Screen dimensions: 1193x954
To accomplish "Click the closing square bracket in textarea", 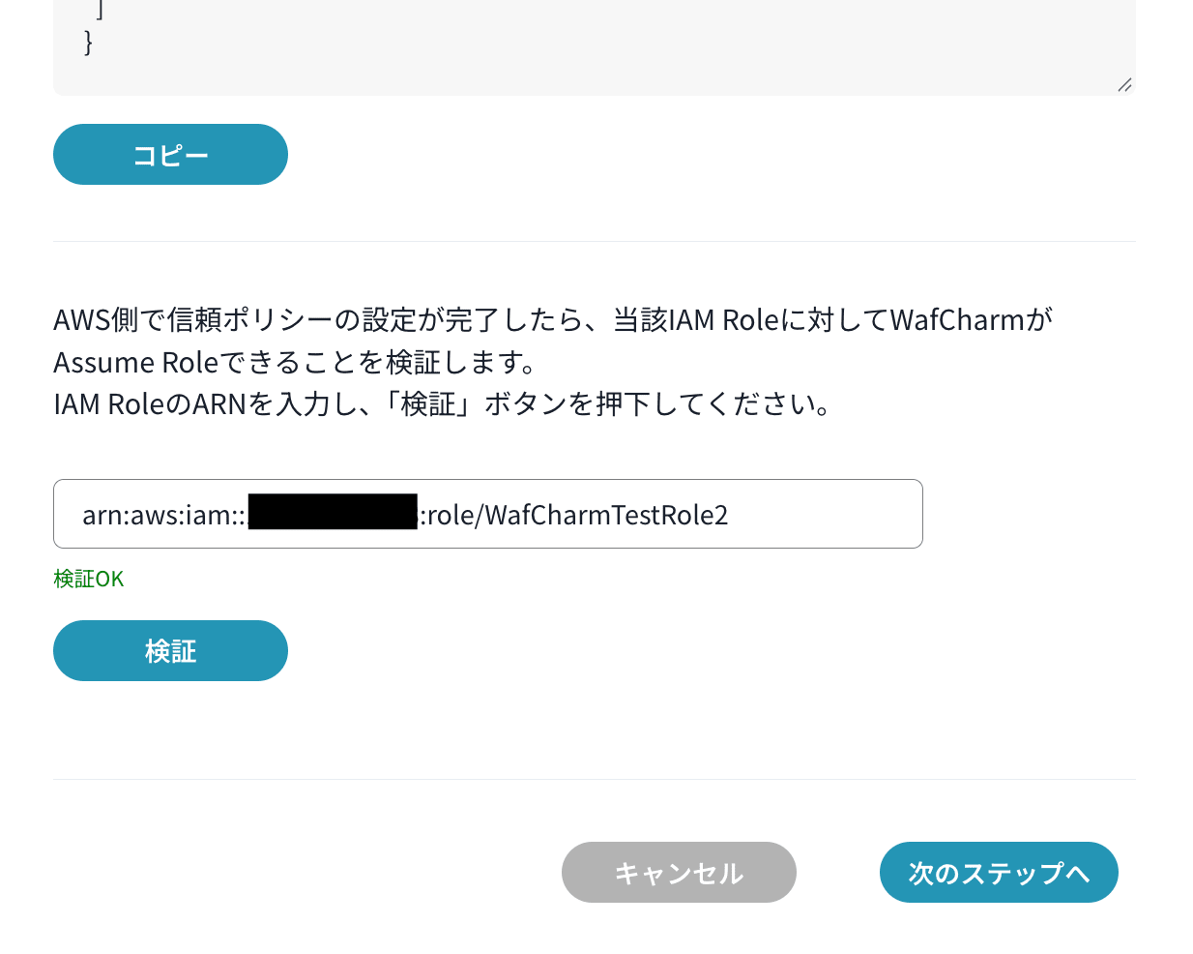I will click(101, 10).
